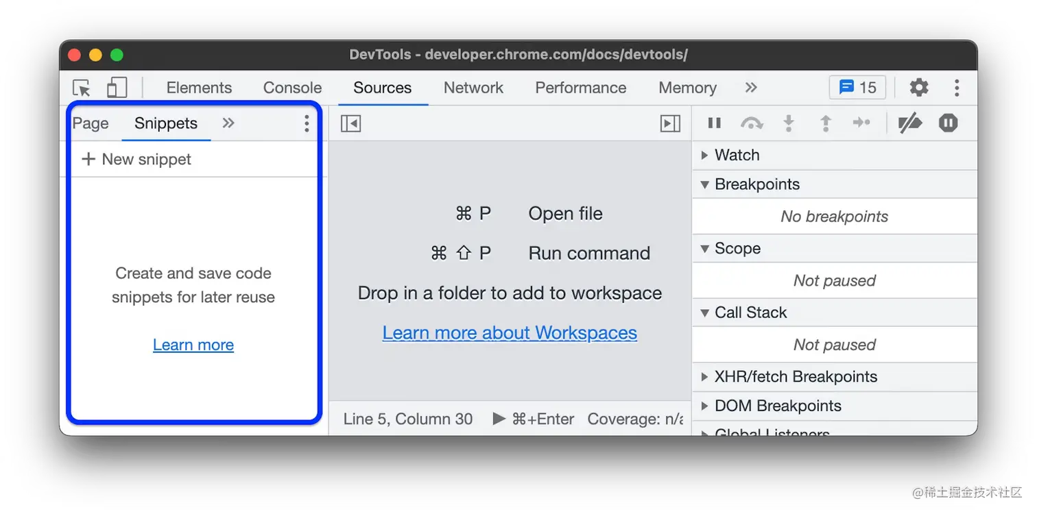Open DevTools settings gear
The image size is (1037, 514).
(x=918, y=88)
